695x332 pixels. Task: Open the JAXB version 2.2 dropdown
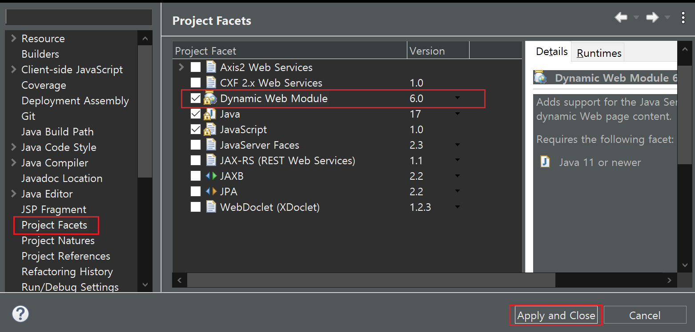point(458,176)
